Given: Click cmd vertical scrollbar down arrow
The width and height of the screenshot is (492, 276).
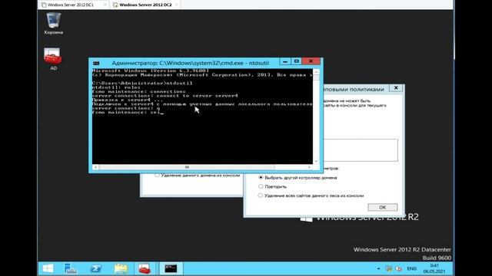Looking at the screenshot, I should click(x=316, y=161).
